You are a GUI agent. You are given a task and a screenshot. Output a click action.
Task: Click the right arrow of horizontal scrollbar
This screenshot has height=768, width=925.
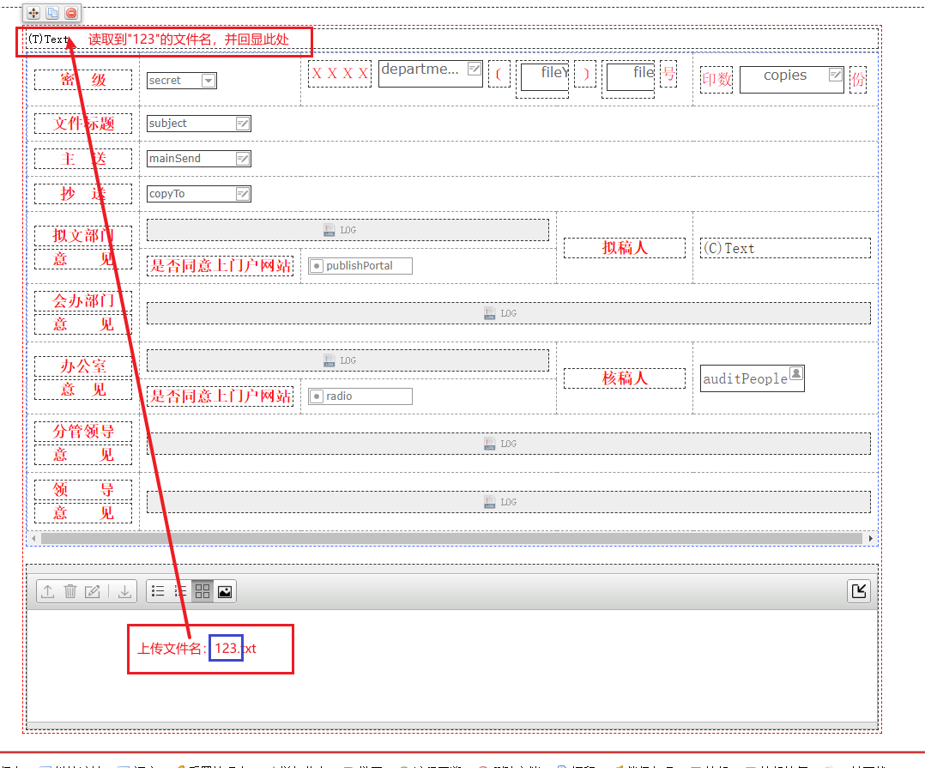tap(871, 539)
